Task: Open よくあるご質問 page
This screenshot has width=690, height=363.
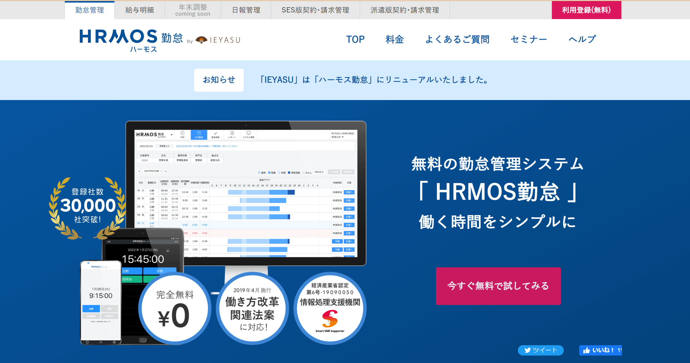Action: pos(457,39)
